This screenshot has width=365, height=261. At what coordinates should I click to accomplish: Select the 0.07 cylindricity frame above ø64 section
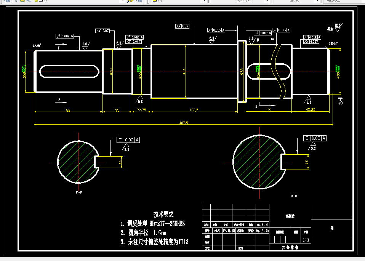pos(182,26)
